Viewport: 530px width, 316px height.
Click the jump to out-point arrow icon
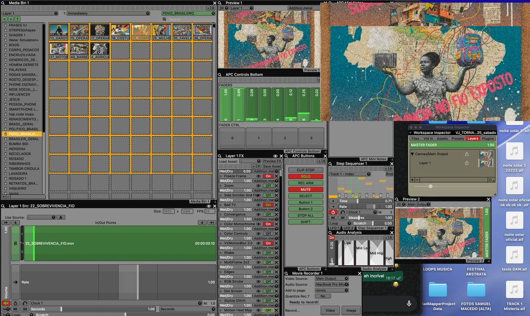pyautogui.click(x=212, y=223)
